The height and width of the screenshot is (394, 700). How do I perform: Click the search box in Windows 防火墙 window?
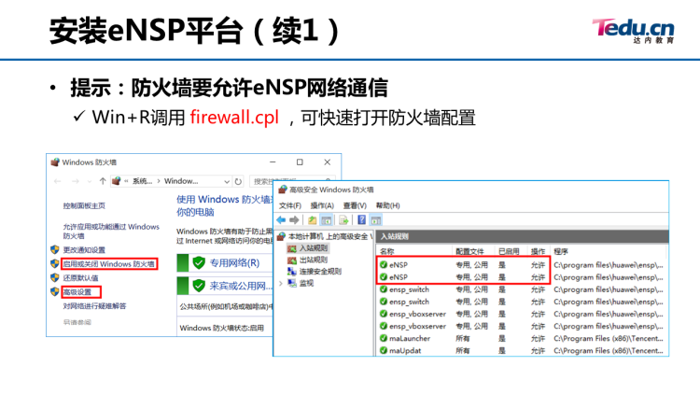(292, 181)
